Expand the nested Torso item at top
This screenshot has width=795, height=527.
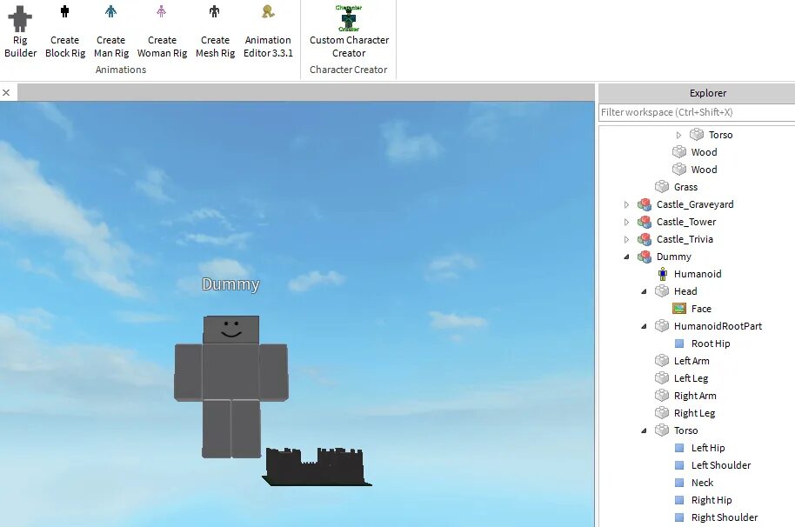tap(679, 135)
